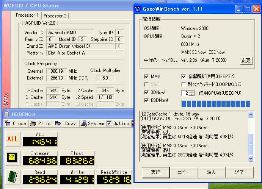Select Processor 1 tab in WCPUID
The width and height of the screenshot is (262, 189).
click(x=27, y=15)
